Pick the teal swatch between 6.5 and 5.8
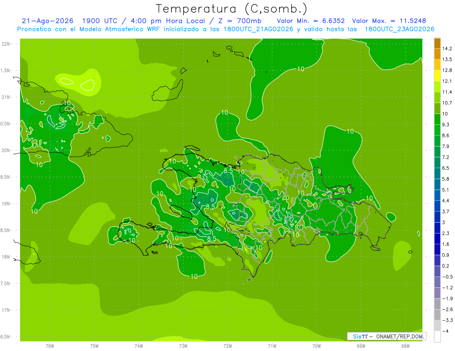This screenshot has width=455, height=351. (437, 173)
